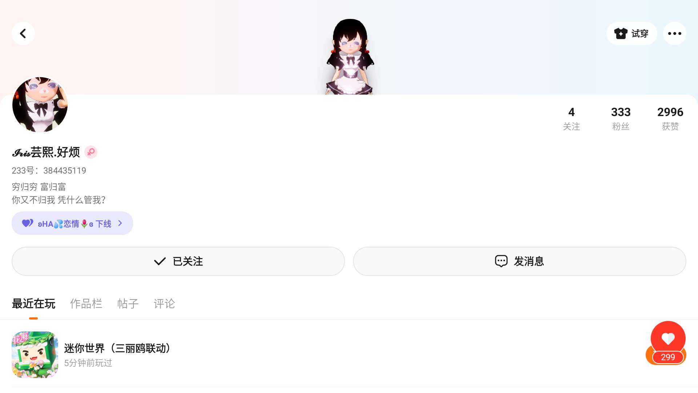Open the 恋情 下线 relationship tag
Image resolution: width=698 pixels, height=393 pixels.
72,223
